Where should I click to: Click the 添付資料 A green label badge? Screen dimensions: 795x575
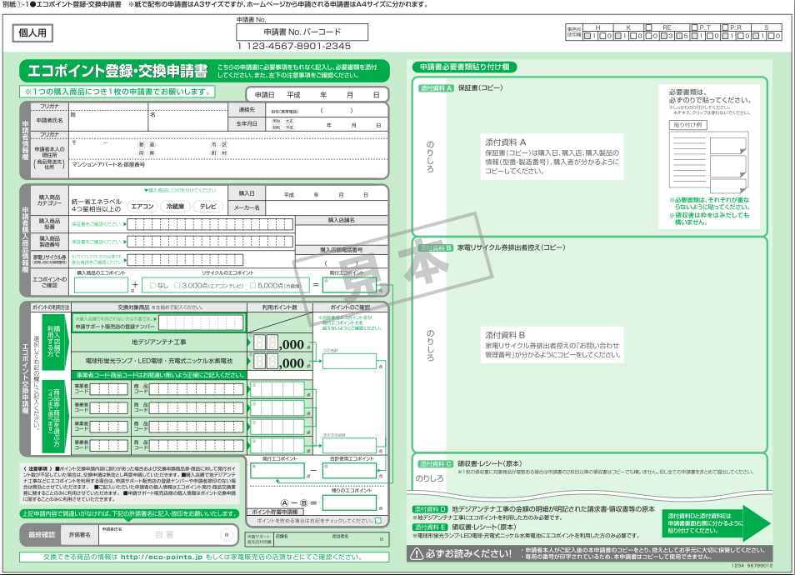click(x=435, y=87)
